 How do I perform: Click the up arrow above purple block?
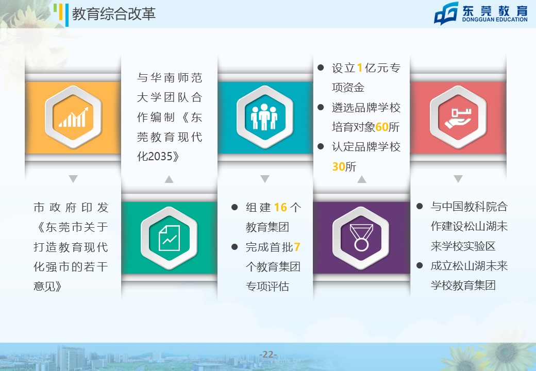[x=362, y=179]
